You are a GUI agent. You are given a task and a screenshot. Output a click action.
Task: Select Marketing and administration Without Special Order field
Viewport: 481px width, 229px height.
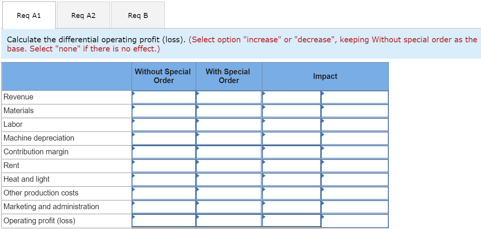tap(164, 207)
